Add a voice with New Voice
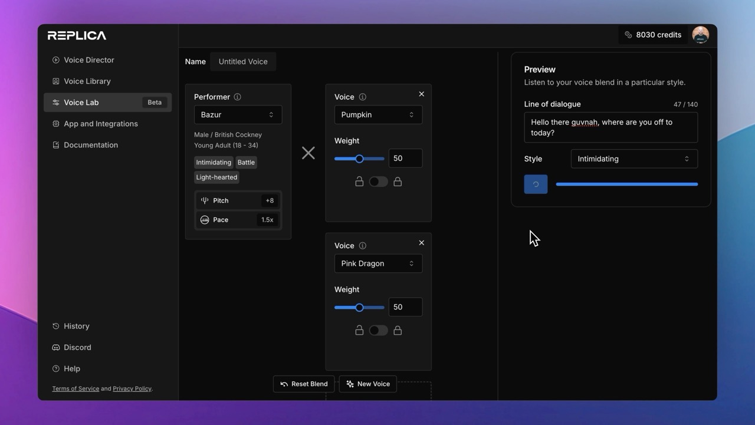Viewport: 755px width, 425px height. coord(367,383)
